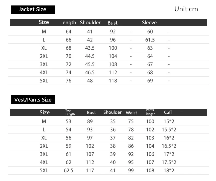Select the Sleeve column header

[x=149, y=23]
